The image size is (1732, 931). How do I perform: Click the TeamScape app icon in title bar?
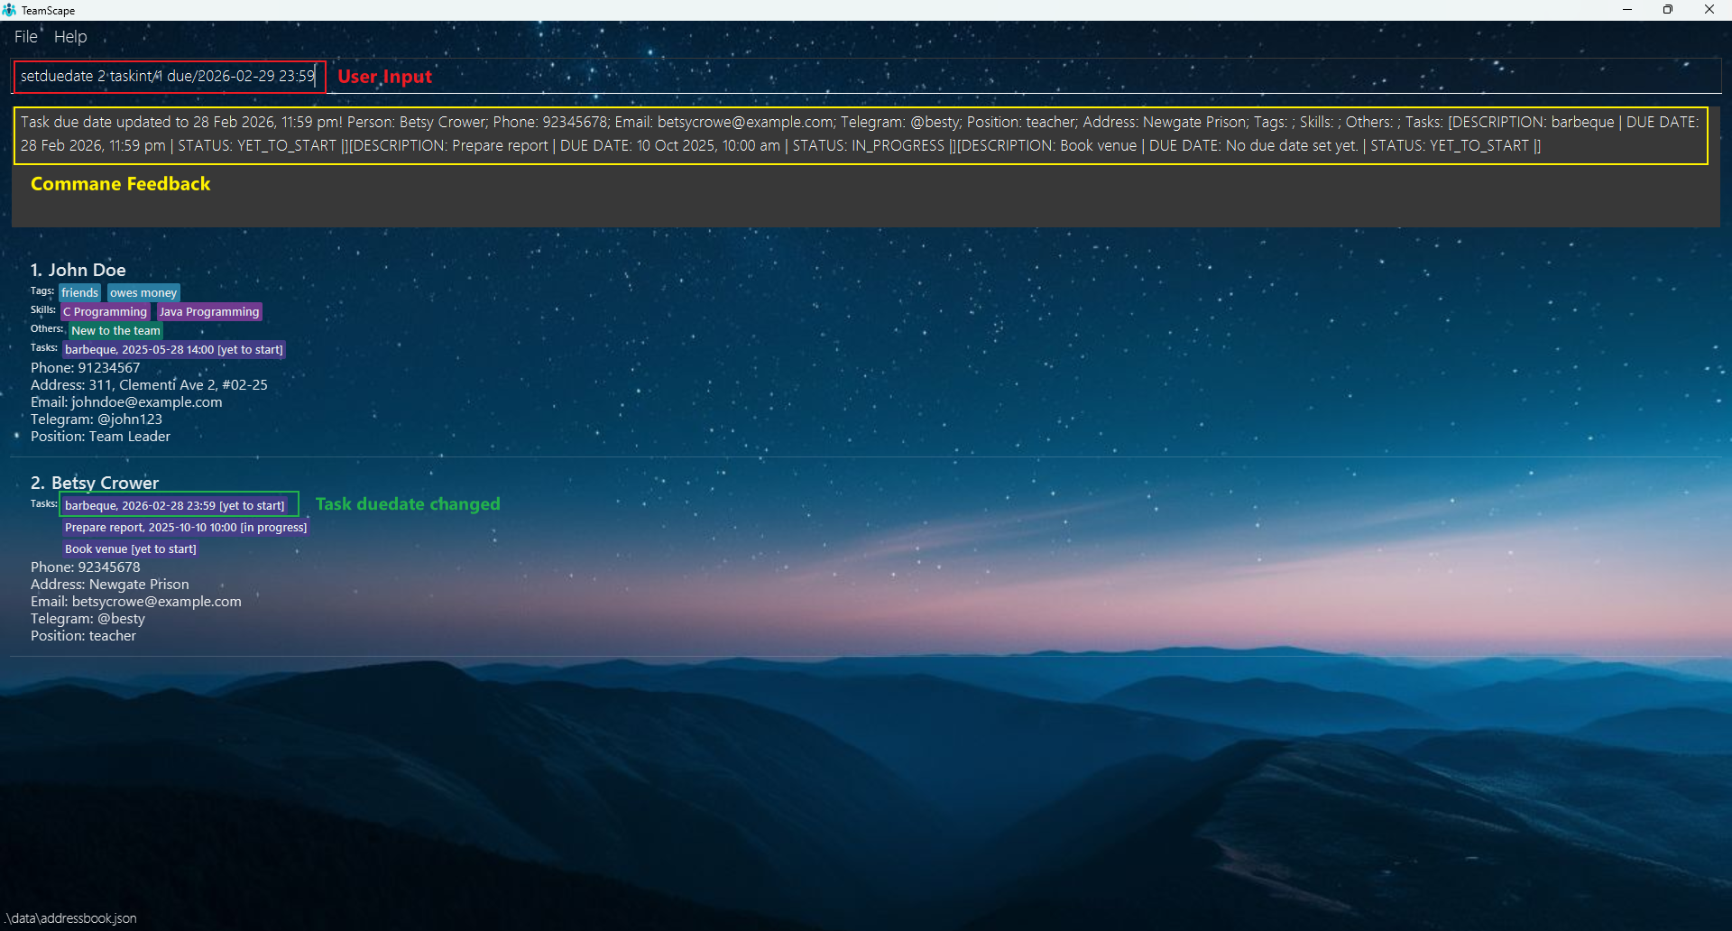click(9, 10)
